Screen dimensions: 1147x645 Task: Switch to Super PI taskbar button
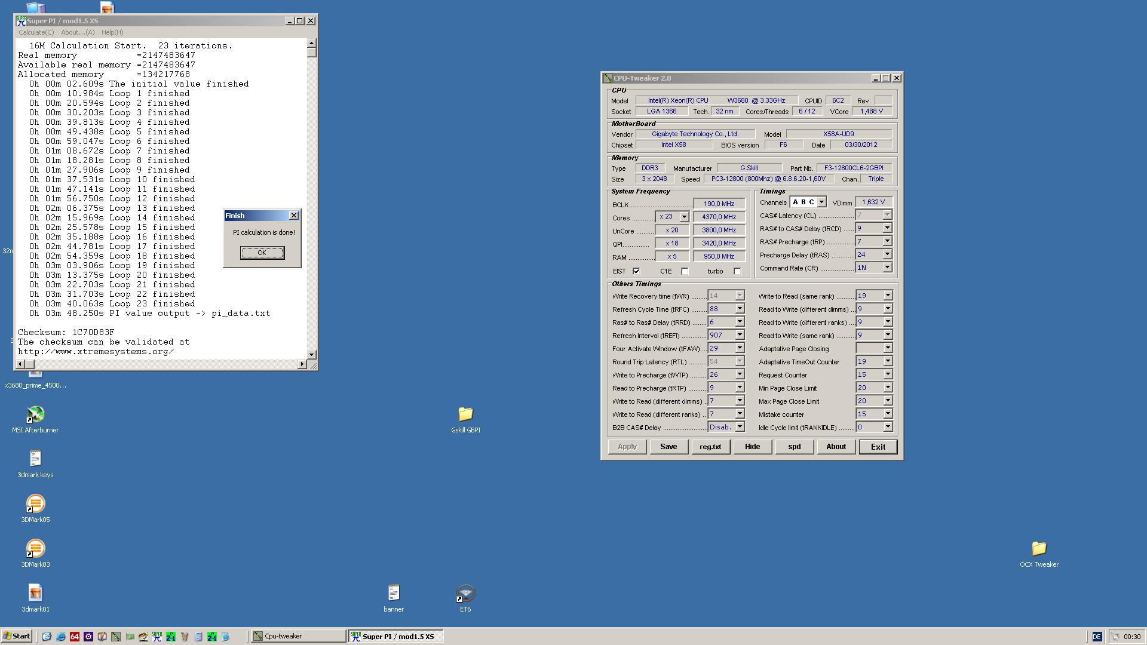395,636
